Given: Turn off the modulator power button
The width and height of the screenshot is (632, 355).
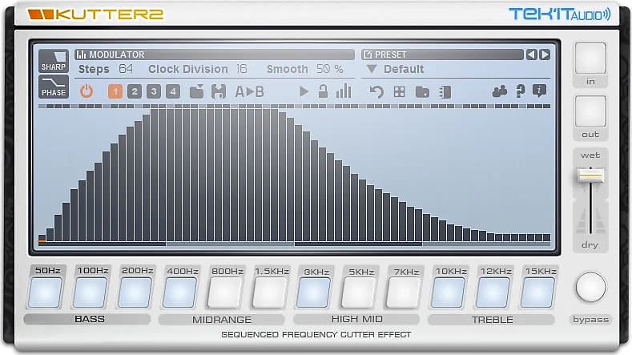Looking at the screenshot, I should [87, 91].
